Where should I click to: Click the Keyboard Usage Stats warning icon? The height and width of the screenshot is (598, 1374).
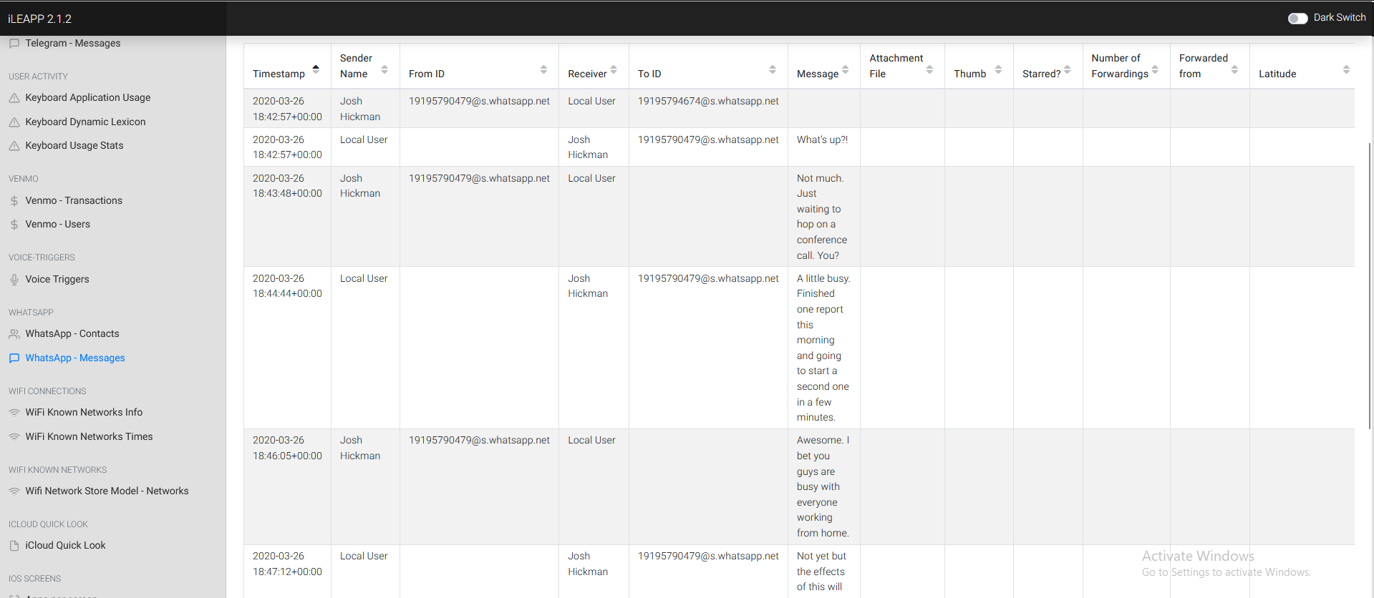pos(14,146)
